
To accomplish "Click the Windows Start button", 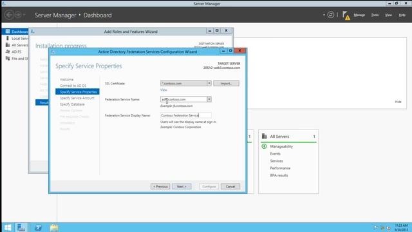I will pos(8,227).
